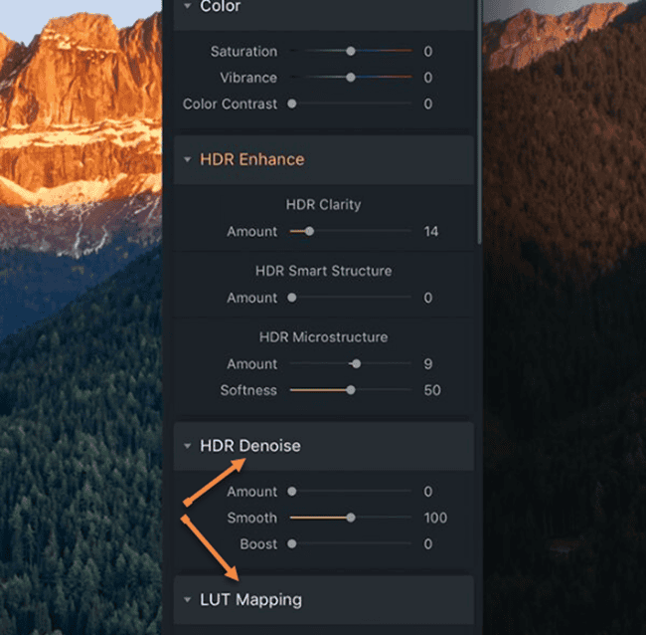Select the HDR Enhance panel title
This screenshot has width=646, height=635.
tap(252, 159)
